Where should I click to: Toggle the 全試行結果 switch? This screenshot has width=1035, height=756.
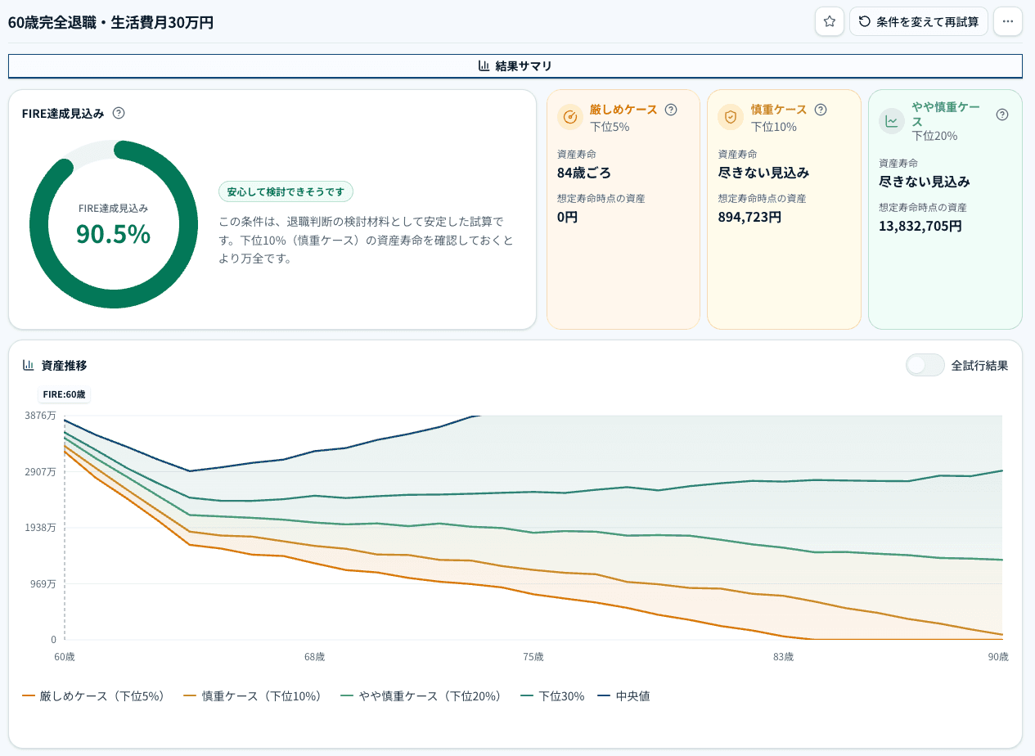click(x=925, y=365)
